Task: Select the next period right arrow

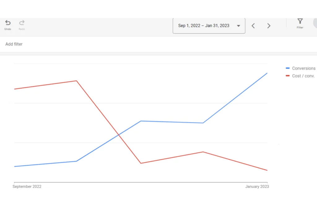Action: click(x=269, y=26)
